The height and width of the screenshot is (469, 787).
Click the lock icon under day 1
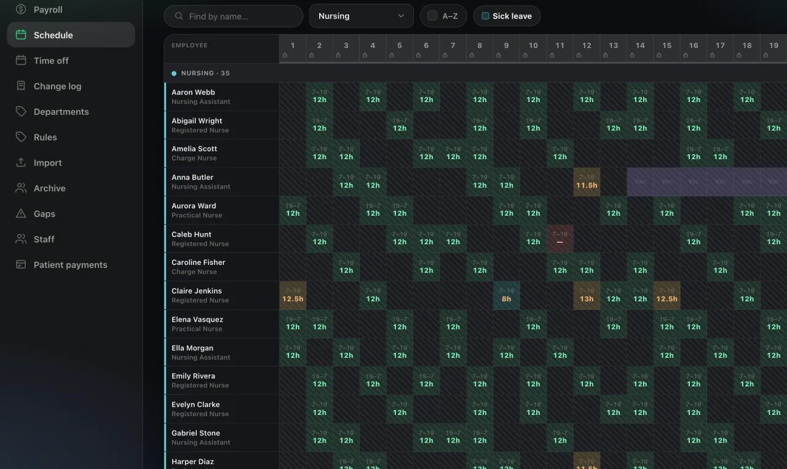[285, 55]
